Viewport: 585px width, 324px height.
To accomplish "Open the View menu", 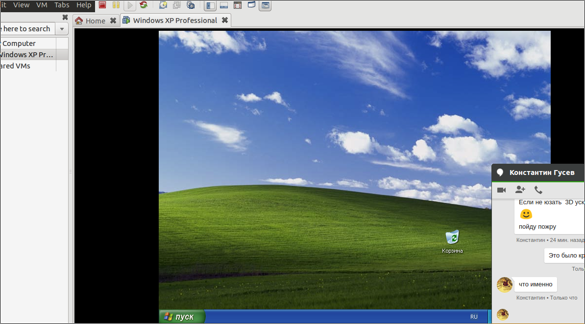I will (21, 5).
